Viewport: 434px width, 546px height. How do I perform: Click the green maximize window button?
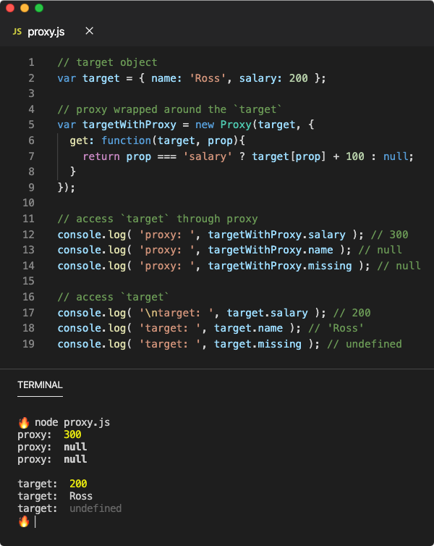(x=39, y=8)
